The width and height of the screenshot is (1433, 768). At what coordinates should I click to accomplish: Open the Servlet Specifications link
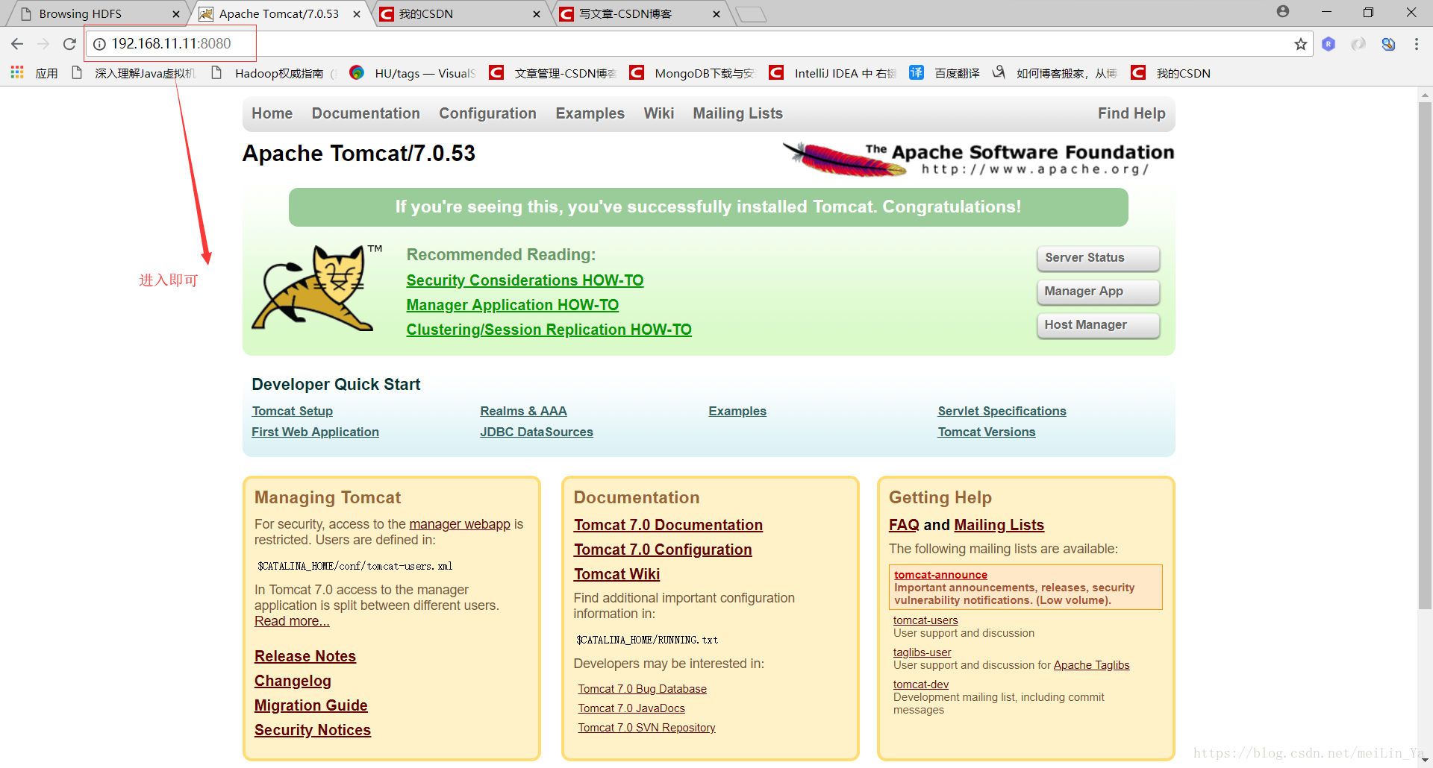1002,411
